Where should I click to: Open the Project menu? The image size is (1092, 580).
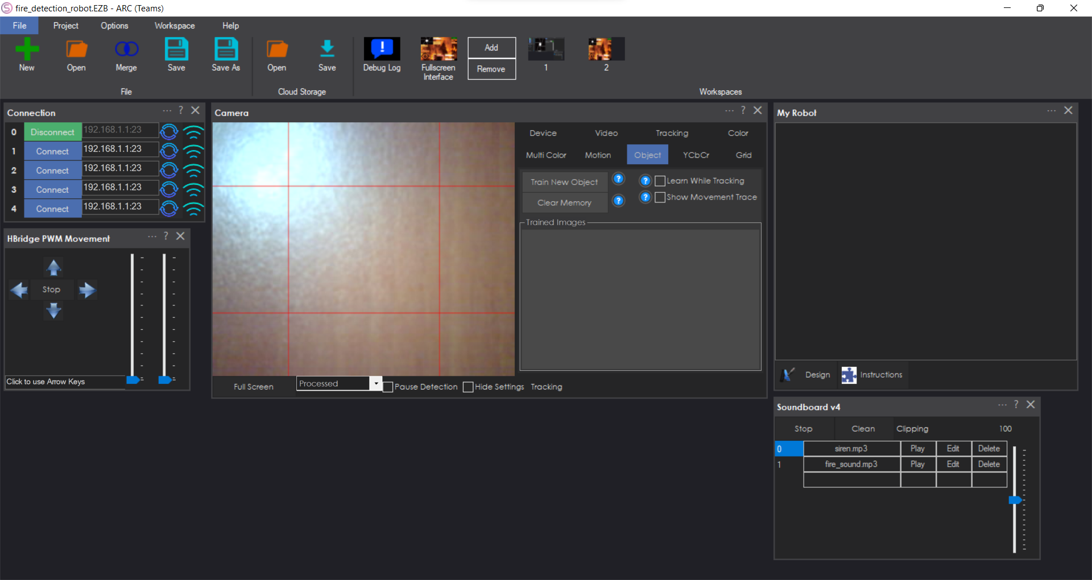[x=65, y=25]
